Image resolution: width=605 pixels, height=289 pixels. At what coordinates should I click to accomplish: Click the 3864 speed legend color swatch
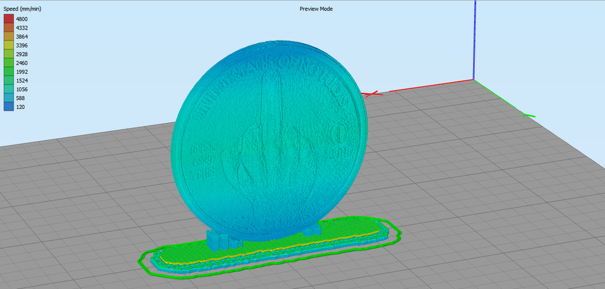coord(9,36)
